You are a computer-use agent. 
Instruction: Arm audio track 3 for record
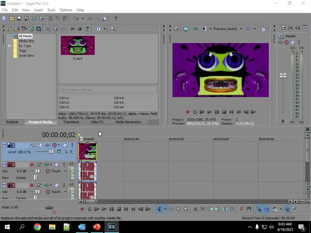tap(32, 185)
